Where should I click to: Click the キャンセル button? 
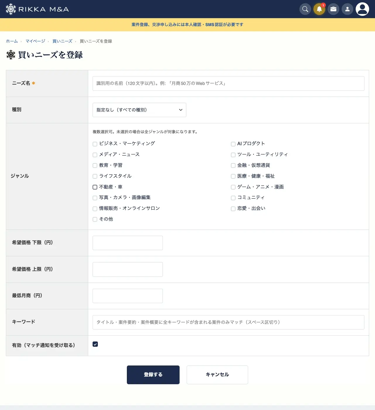pyautogui.click(x=217, y=375)
